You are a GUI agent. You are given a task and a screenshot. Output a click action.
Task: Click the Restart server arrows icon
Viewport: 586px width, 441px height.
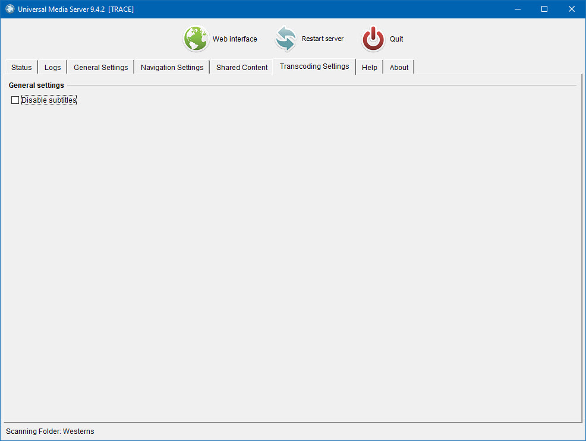(x=286, y=39)
